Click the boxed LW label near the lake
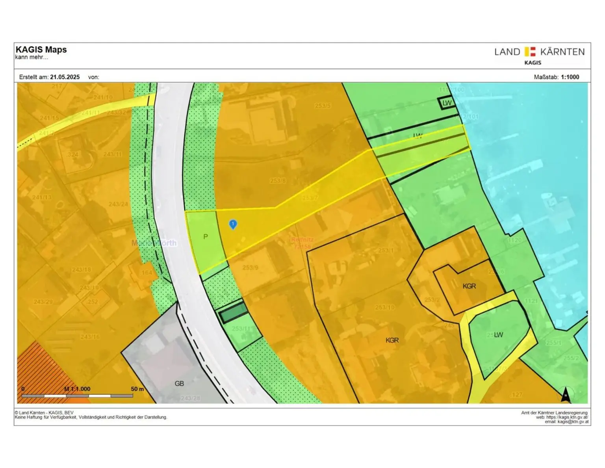 click(x=447, y=103)
